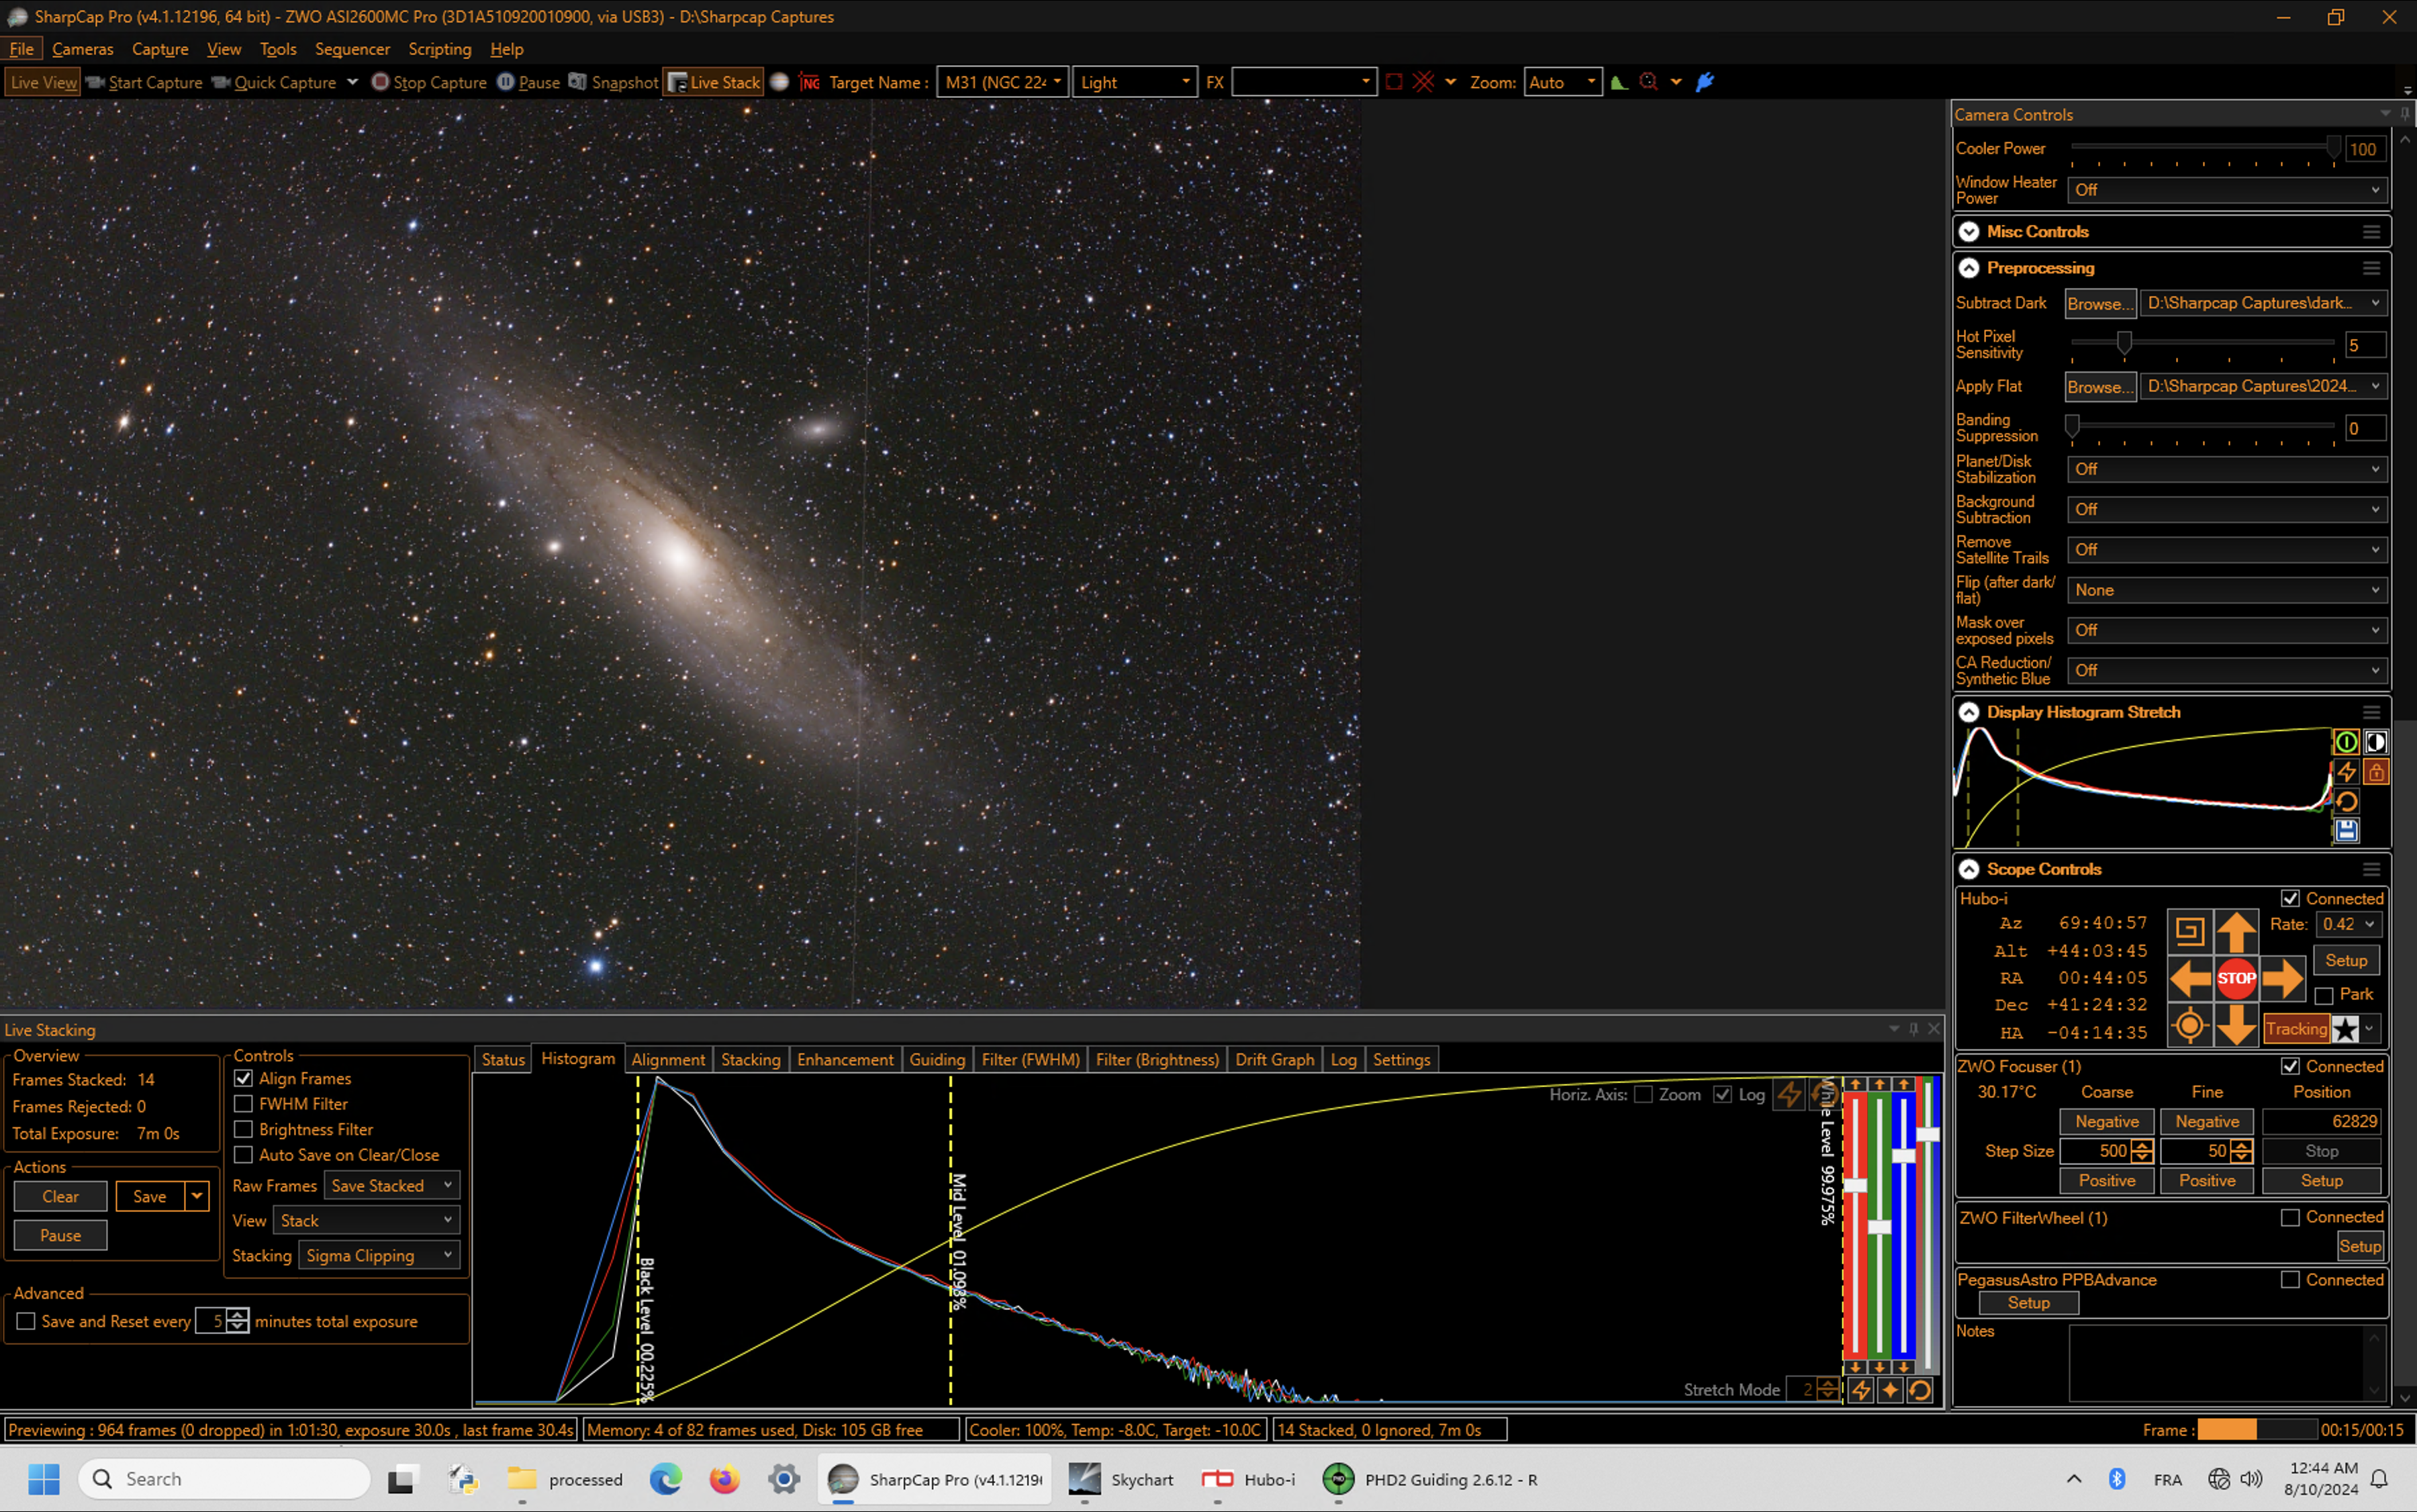This screenshot has width=2417, height=1512.
Task: Click the half-circle contrast icon in Display Stretch
Action: tap(2376, 741)
